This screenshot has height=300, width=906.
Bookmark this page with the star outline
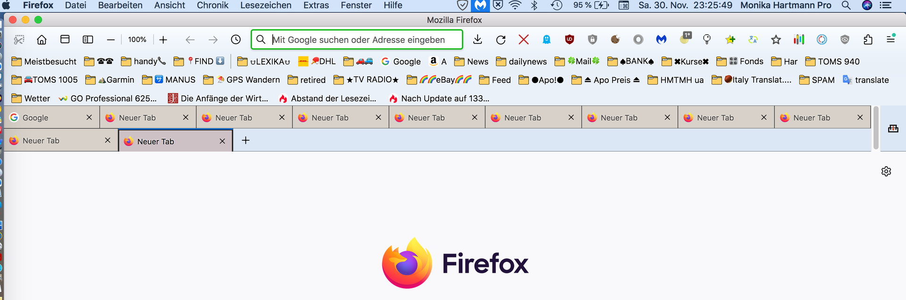[776, 40]
